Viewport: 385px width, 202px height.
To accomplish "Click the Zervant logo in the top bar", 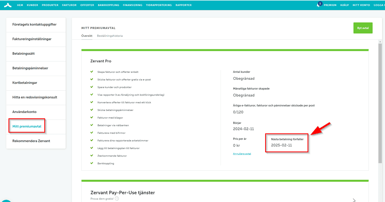I will (x=8, y=5).
